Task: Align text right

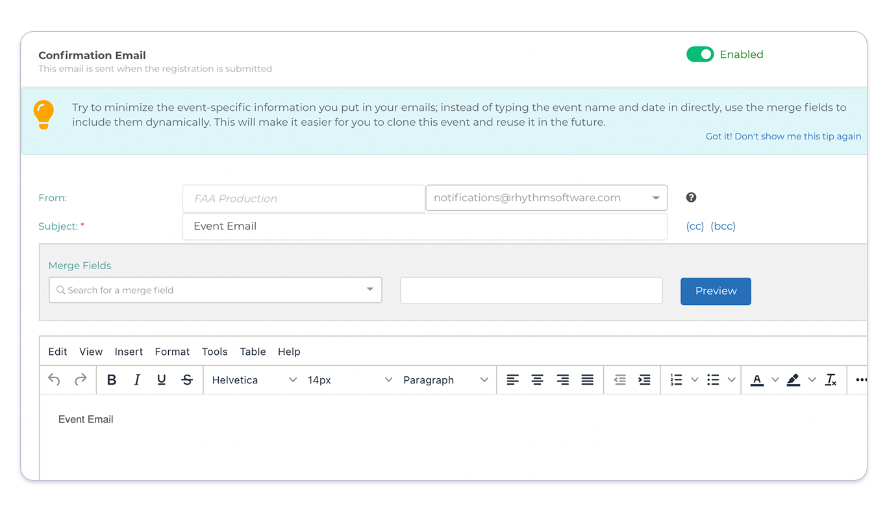Action: point(562,380)
